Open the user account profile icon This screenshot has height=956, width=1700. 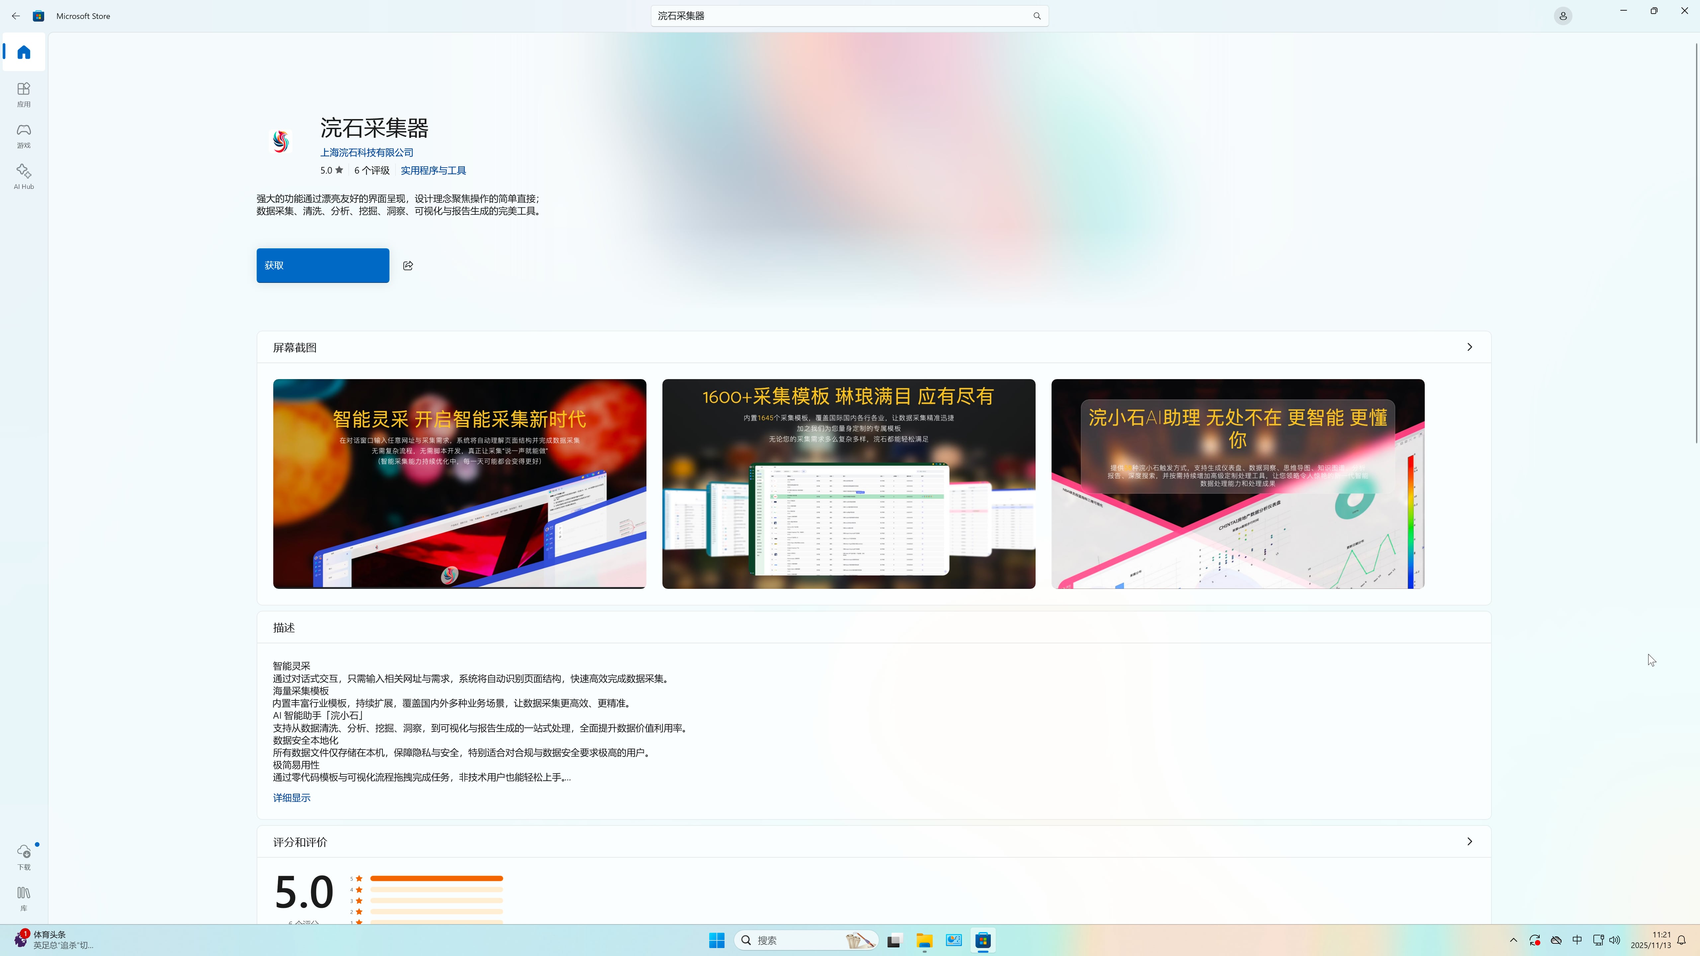[x=1563, y=16]
